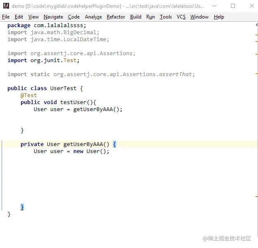Click the warning stripe beside the assertThat import

point(256,74)
